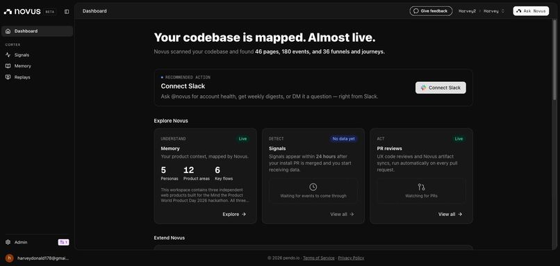Click the Signals card title
This screenshot has width=560, height=266.
click(277, 148)
